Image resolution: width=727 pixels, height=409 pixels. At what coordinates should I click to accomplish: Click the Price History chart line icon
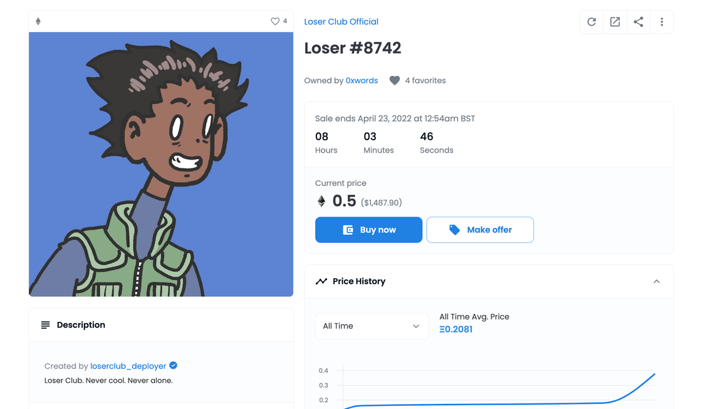(322, 281)
